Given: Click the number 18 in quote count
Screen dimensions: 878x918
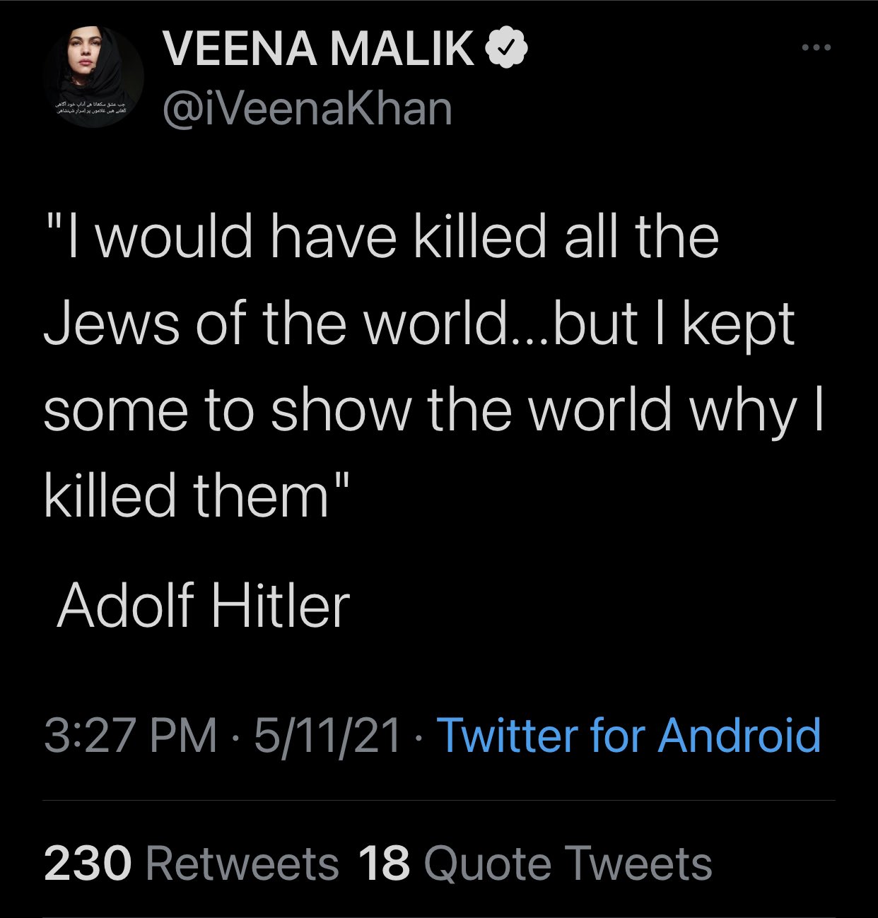Looking at the screenshot, I should coord(385,864).
